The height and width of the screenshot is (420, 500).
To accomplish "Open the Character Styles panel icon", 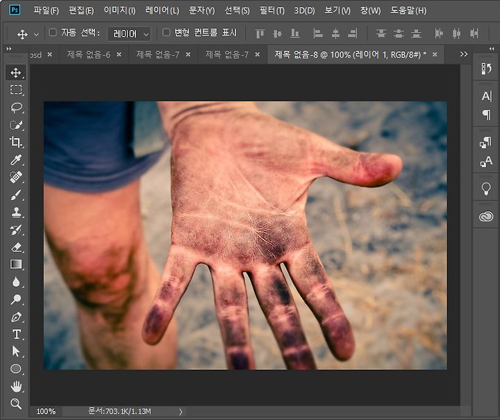I will click(x=486, y=162).
